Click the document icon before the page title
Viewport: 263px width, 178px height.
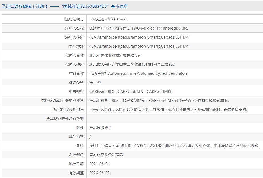[x=3, y=6]
